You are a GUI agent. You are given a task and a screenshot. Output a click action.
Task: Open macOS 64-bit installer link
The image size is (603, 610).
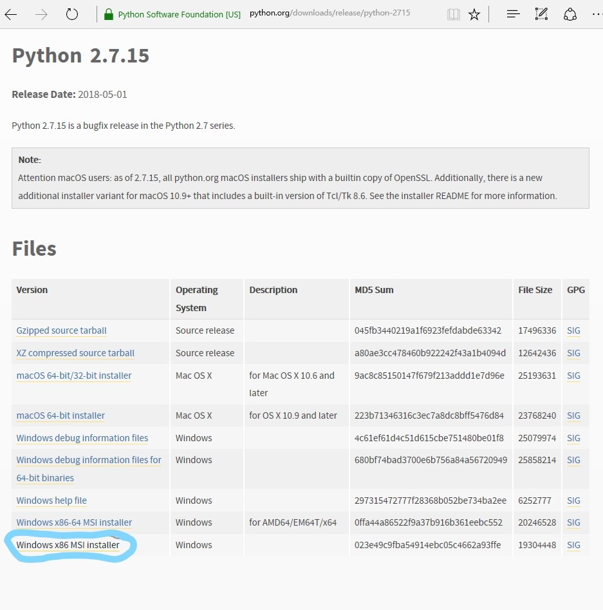click(60, 415)
